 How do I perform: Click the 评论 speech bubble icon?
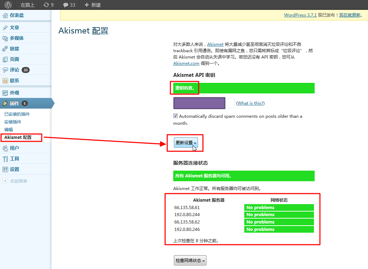(x=5, y=70)
